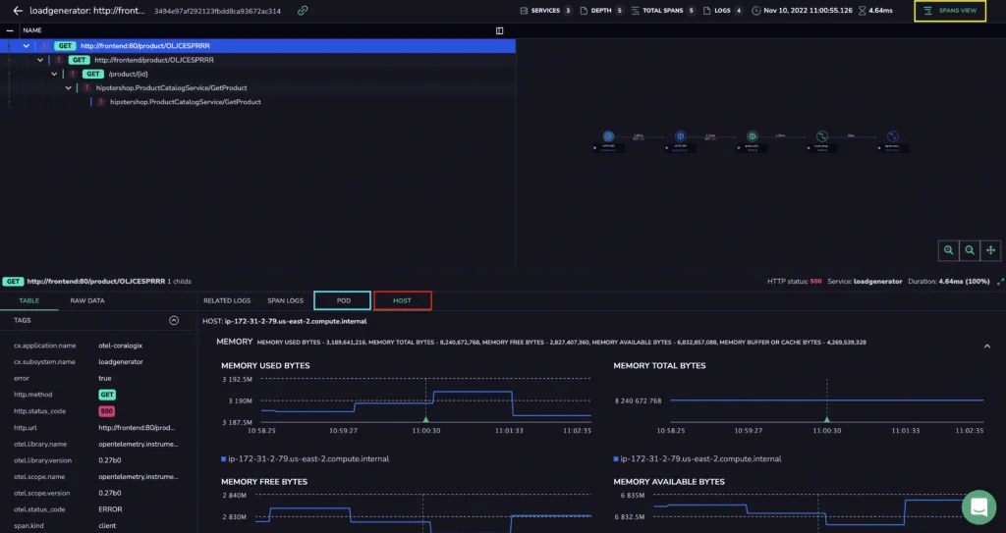Click error icon on http://frontend:80/product/OLJCESPRRR row
Image resolution: width=1006 pixels, height=533 pixels.
pyautogui.click(x=45, y=46)
